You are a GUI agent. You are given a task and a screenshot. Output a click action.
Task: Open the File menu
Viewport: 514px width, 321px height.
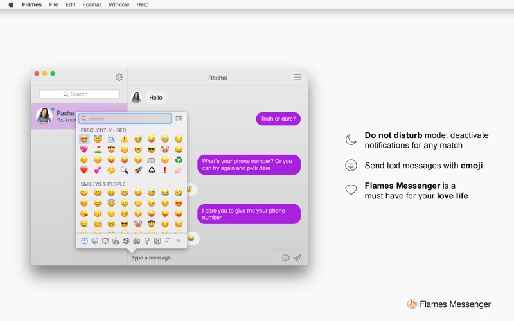pyautogui.click(x=53, y=4)
